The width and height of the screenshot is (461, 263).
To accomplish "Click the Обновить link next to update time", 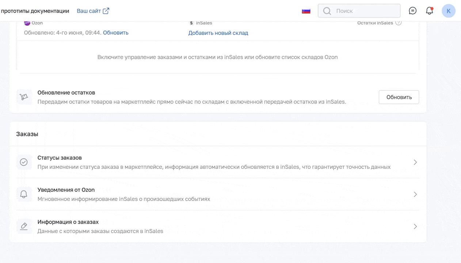I will [x=116, y=33].
